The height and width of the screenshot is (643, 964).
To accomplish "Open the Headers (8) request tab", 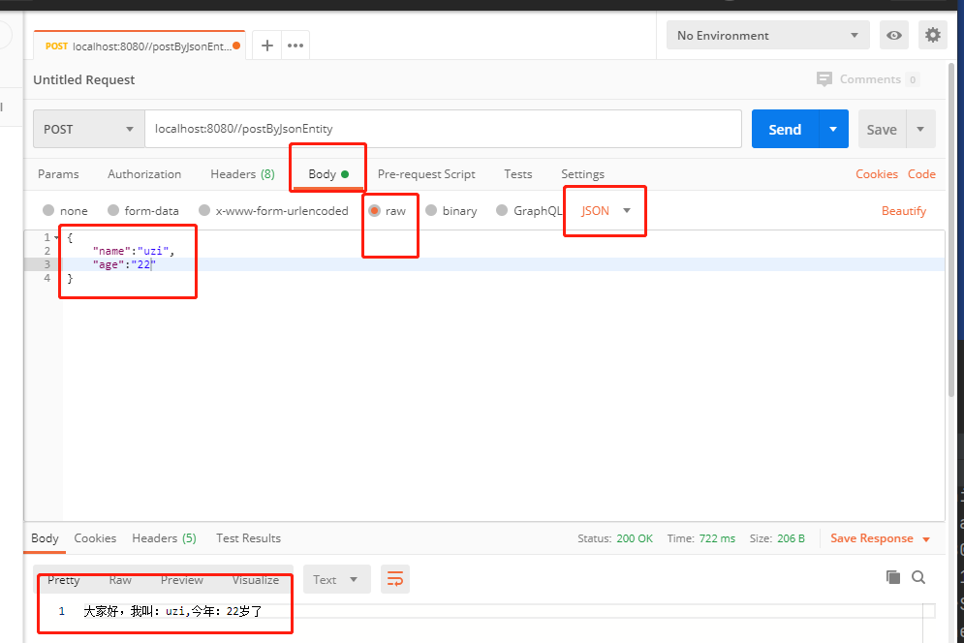I will point(242,174).
